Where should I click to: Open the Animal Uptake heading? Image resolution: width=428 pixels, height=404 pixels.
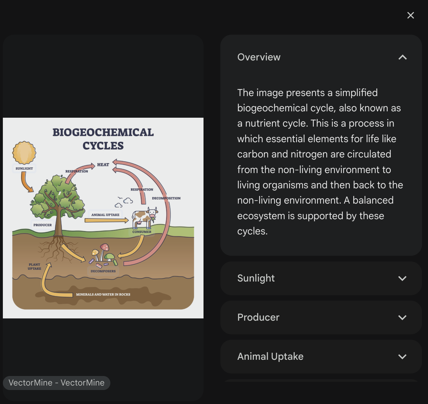click(x=270, y=356)
